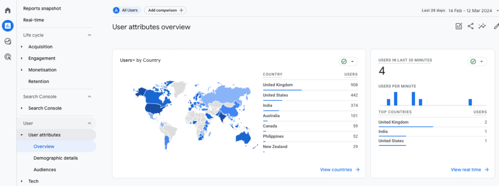Viewport: 499px width, 186px height.
Task: Open Audiences report
Action: (x=44, y=169)
